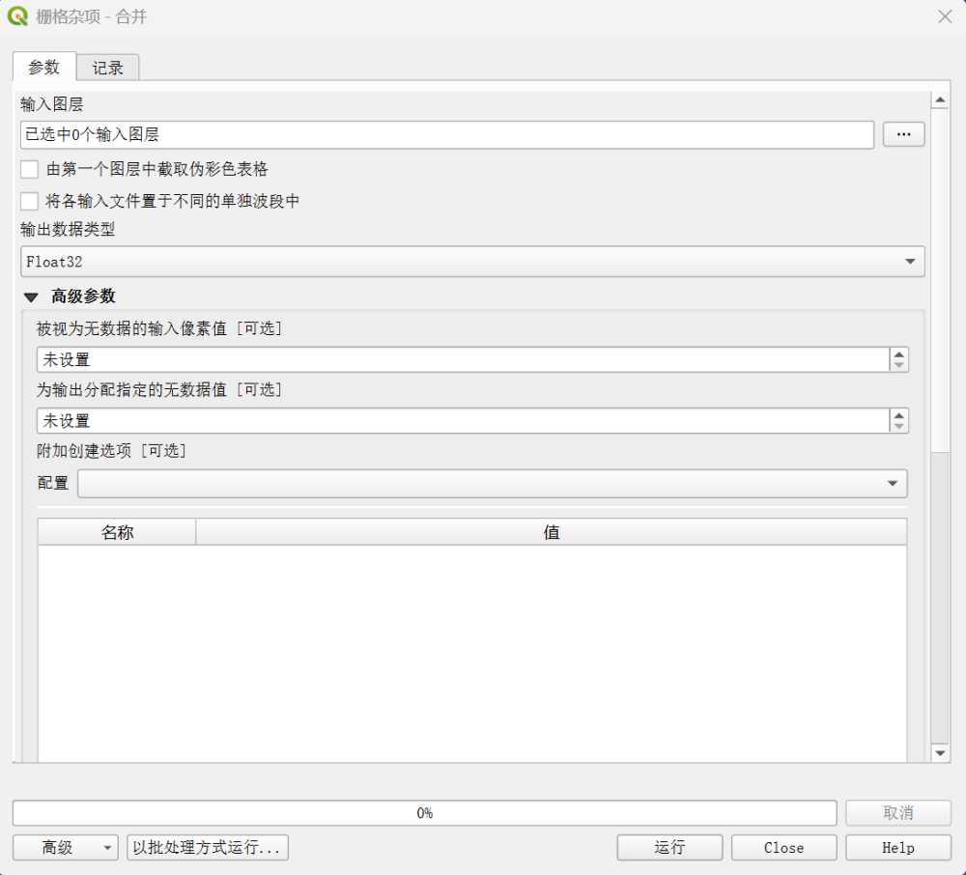Select the 参数 tab

click(x=43, y=67)
